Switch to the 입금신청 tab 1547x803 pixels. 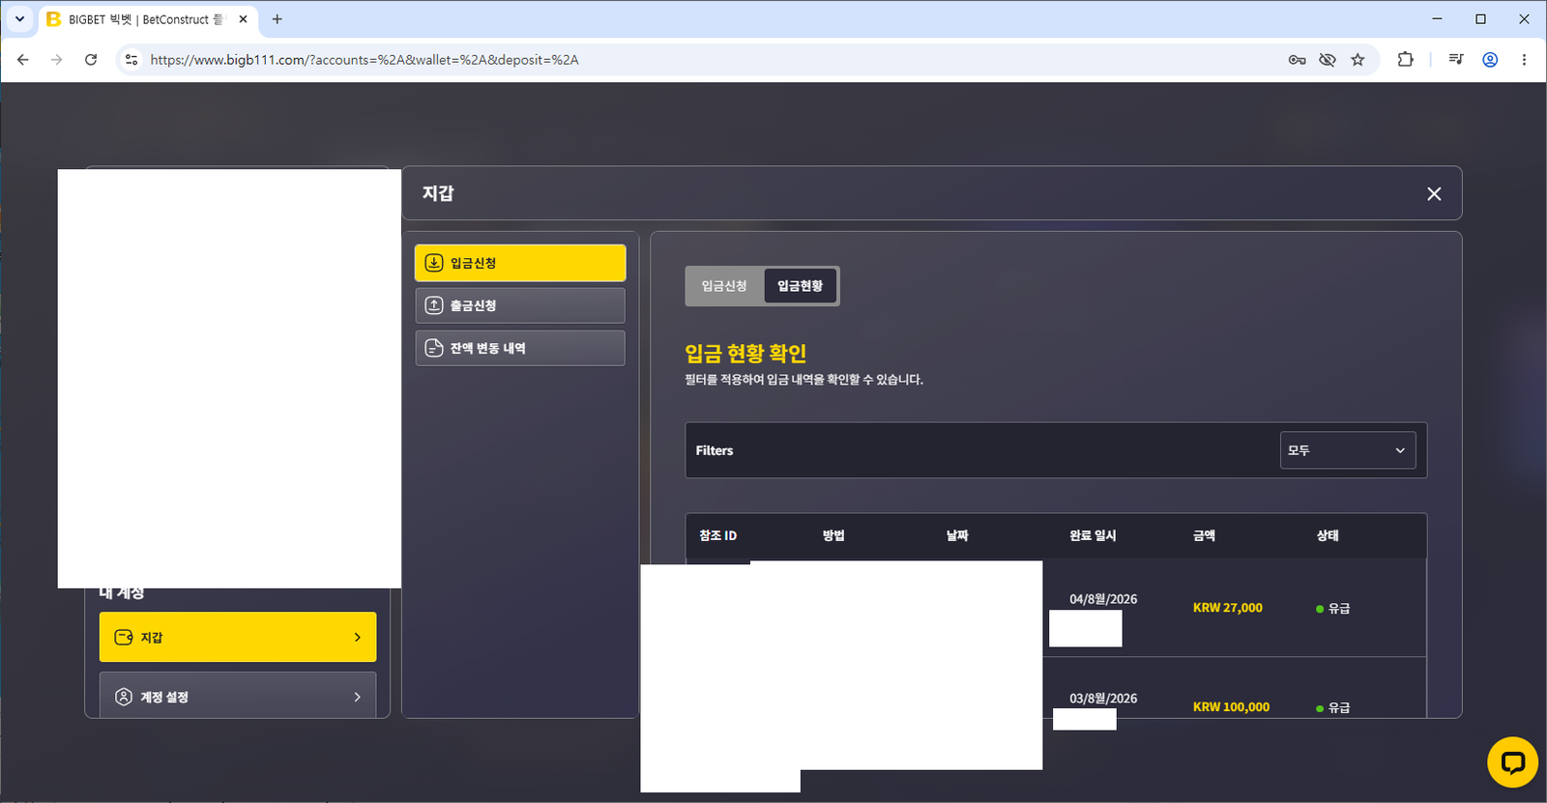724,286
